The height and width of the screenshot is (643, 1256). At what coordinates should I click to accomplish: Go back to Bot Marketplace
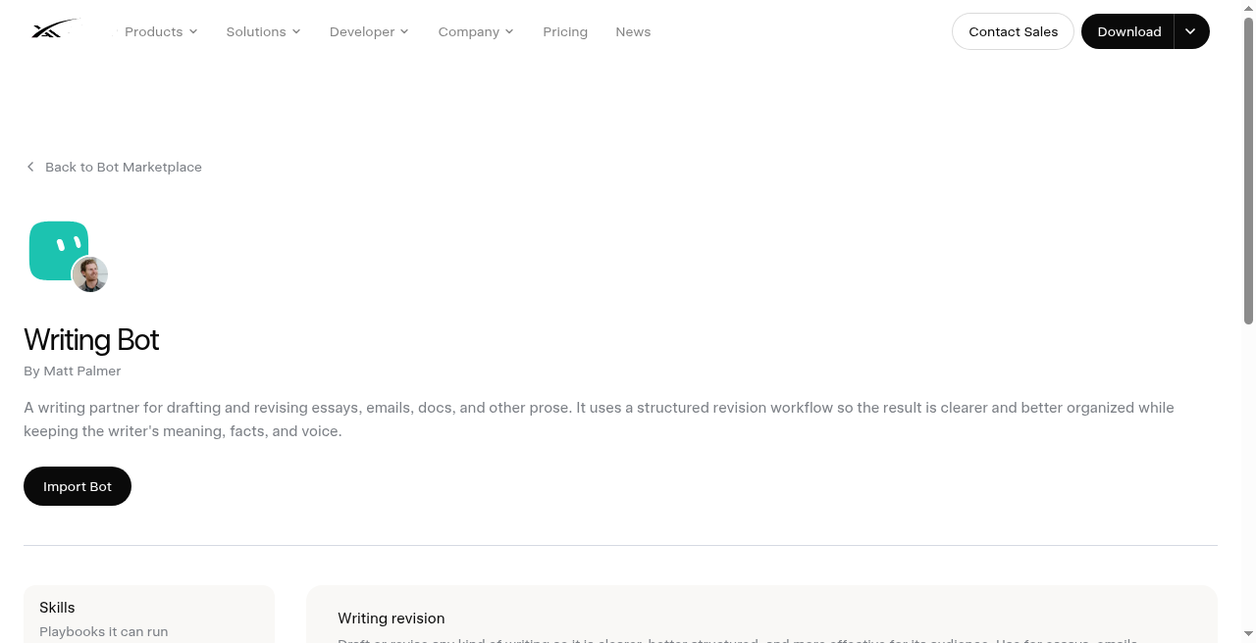tap(114, 167)
